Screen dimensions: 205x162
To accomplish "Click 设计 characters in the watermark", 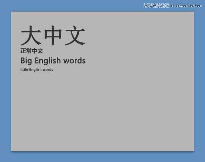I will click(x=156, y=6).
